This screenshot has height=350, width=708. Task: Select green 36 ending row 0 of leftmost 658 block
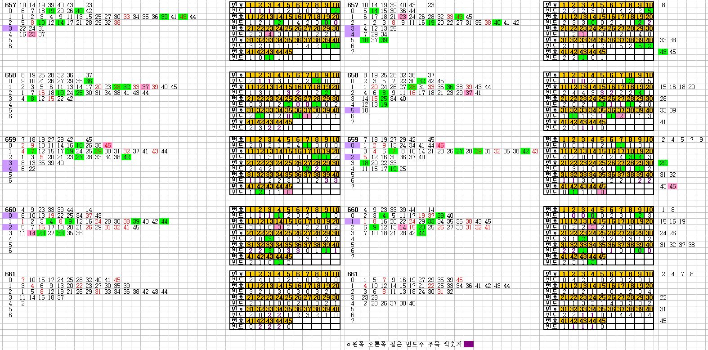coord(89,81)
